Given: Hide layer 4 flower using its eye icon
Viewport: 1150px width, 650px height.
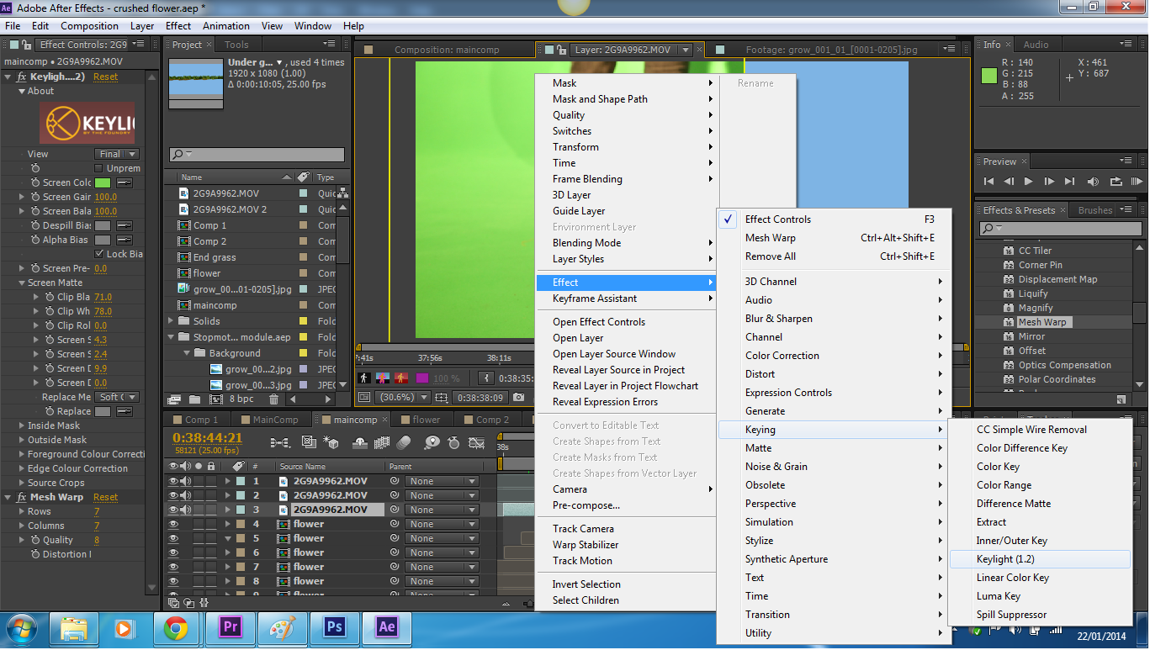Looking at the screenshot, I should [x=173, y=524].
